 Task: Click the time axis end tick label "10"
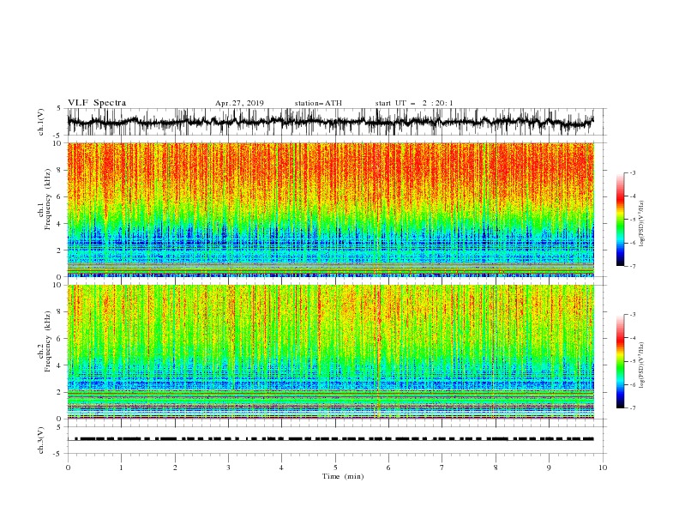pos(603,468)
